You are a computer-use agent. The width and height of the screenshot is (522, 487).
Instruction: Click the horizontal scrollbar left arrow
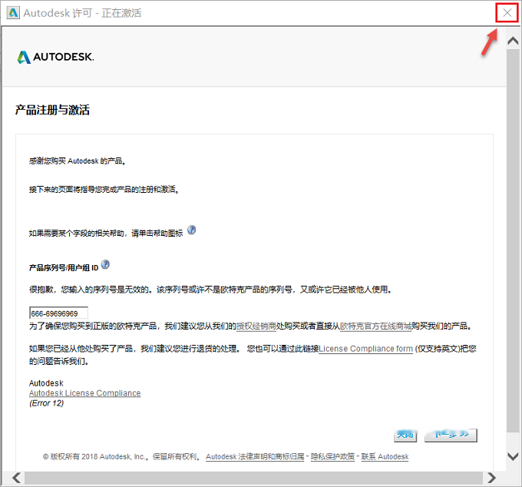click(x=16, y=478)
